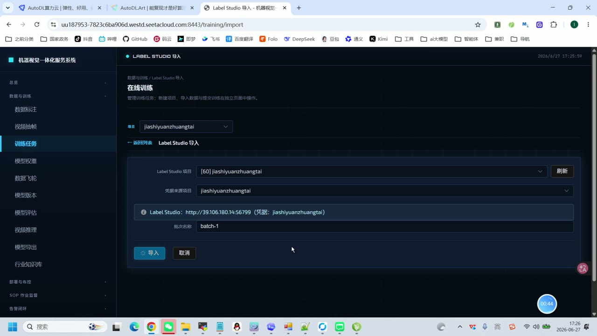The width and height of the screenshot is (597, 336).
Task: Collapse the 数据与训练 sidebar section
Action: (x=58, y=96)
